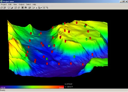Click the Project view globe icon in the title bar
The image size is (128, 92).
[x=2, y=2]
